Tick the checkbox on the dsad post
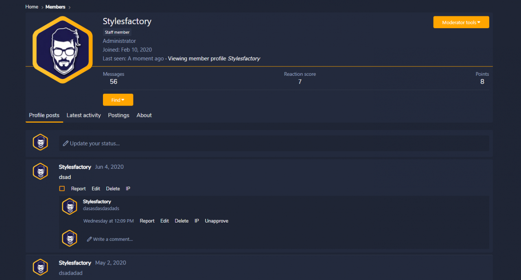Screen dimensions: 521x280 tap(62, 189)
